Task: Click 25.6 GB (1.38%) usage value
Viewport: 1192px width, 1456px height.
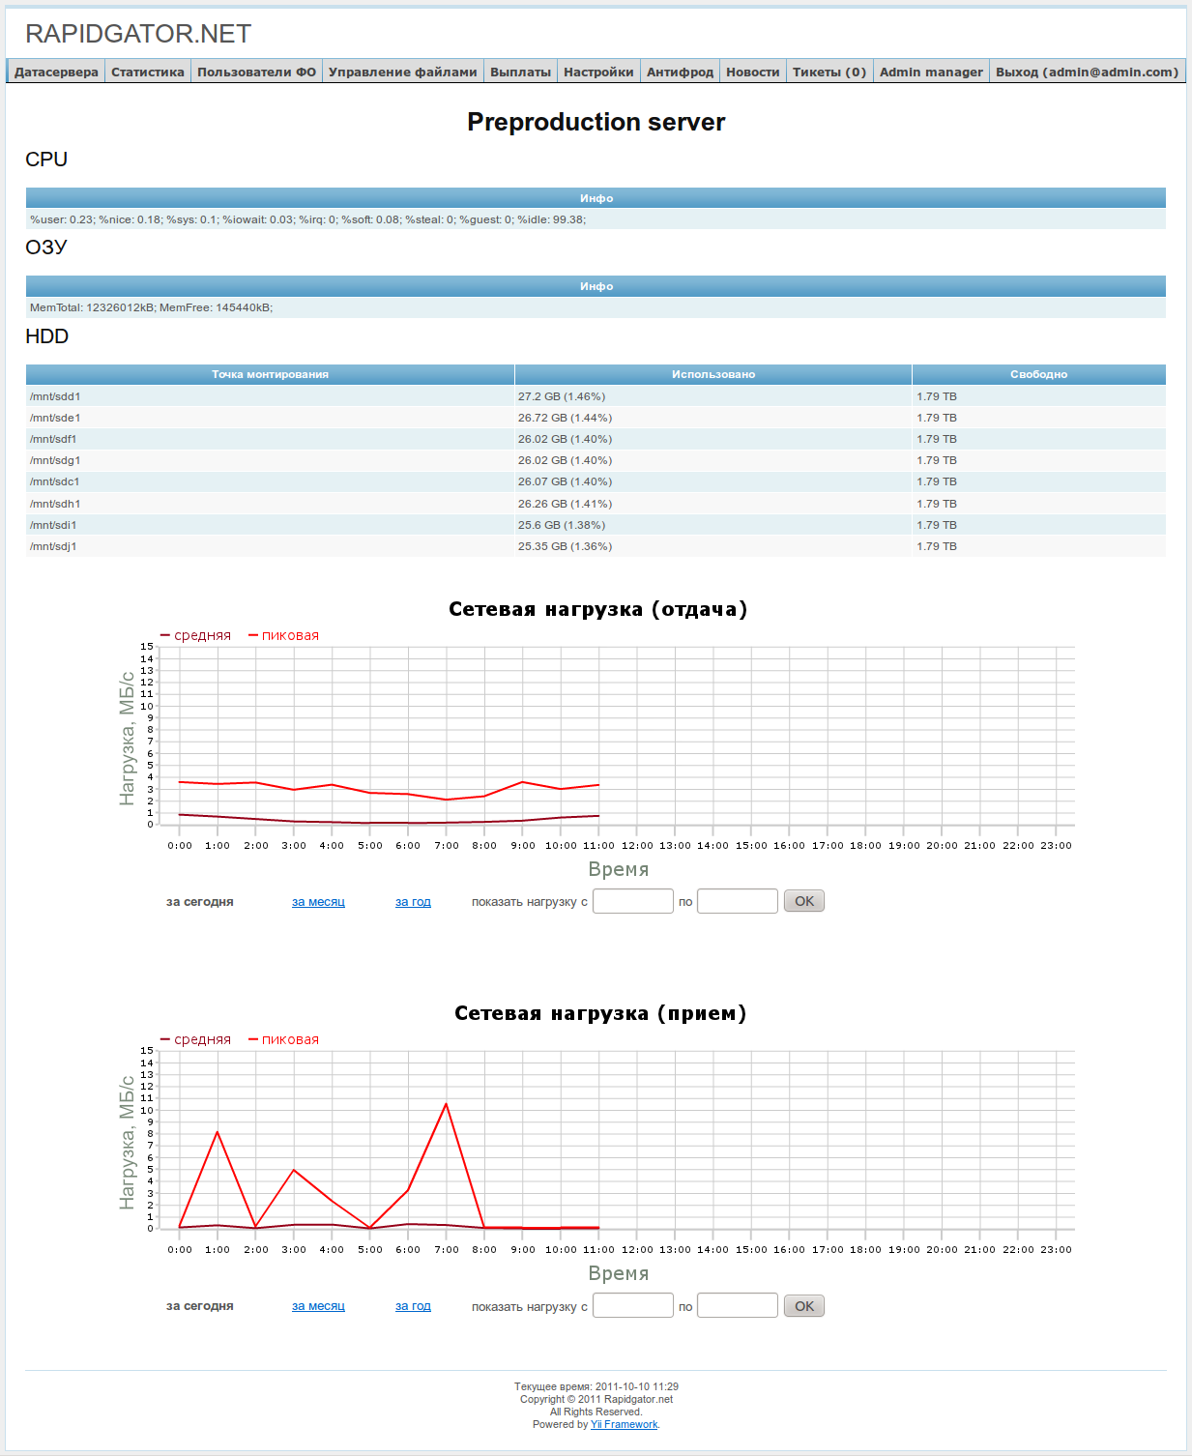Action: pyautogui.click(x=562, y=525)
